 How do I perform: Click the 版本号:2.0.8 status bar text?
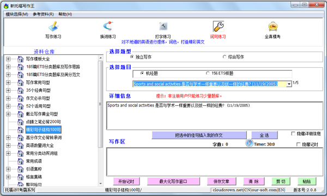coord(305,190)
